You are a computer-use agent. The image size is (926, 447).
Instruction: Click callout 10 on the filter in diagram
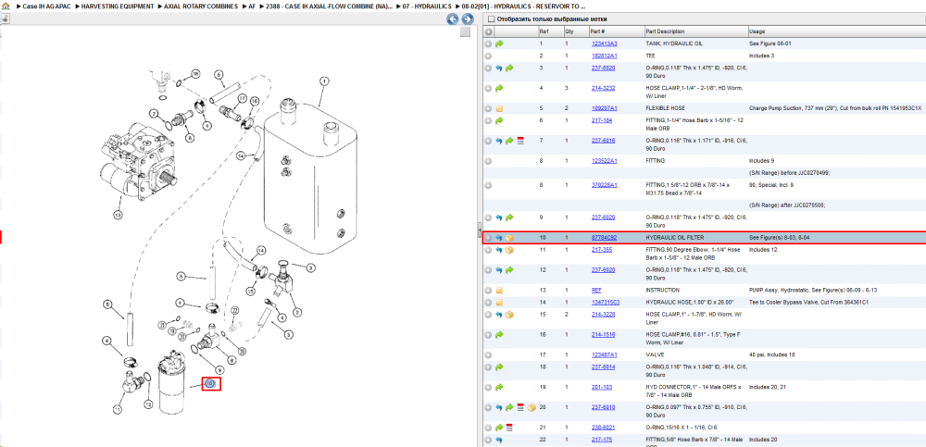tap(211, 384)
